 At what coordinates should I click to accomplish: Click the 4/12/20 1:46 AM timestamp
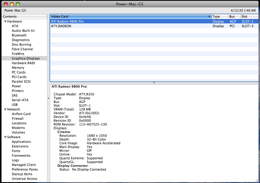pos(243,10)
